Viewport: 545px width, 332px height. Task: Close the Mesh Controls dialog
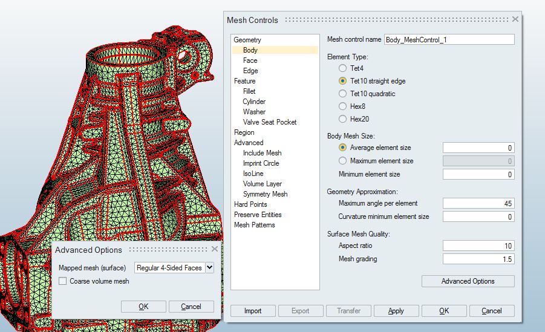515,19
